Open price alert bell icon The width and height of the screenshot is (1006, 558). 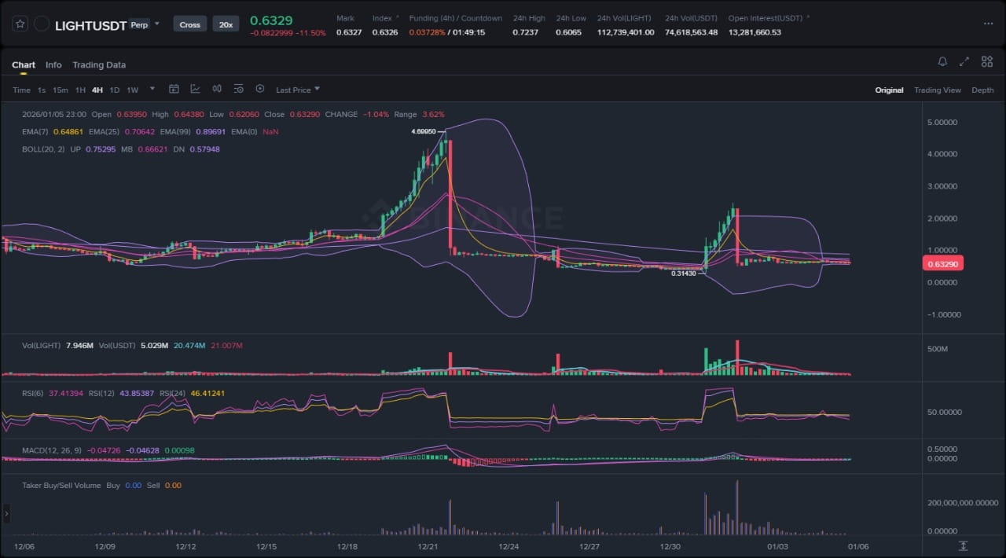[942, 61]
